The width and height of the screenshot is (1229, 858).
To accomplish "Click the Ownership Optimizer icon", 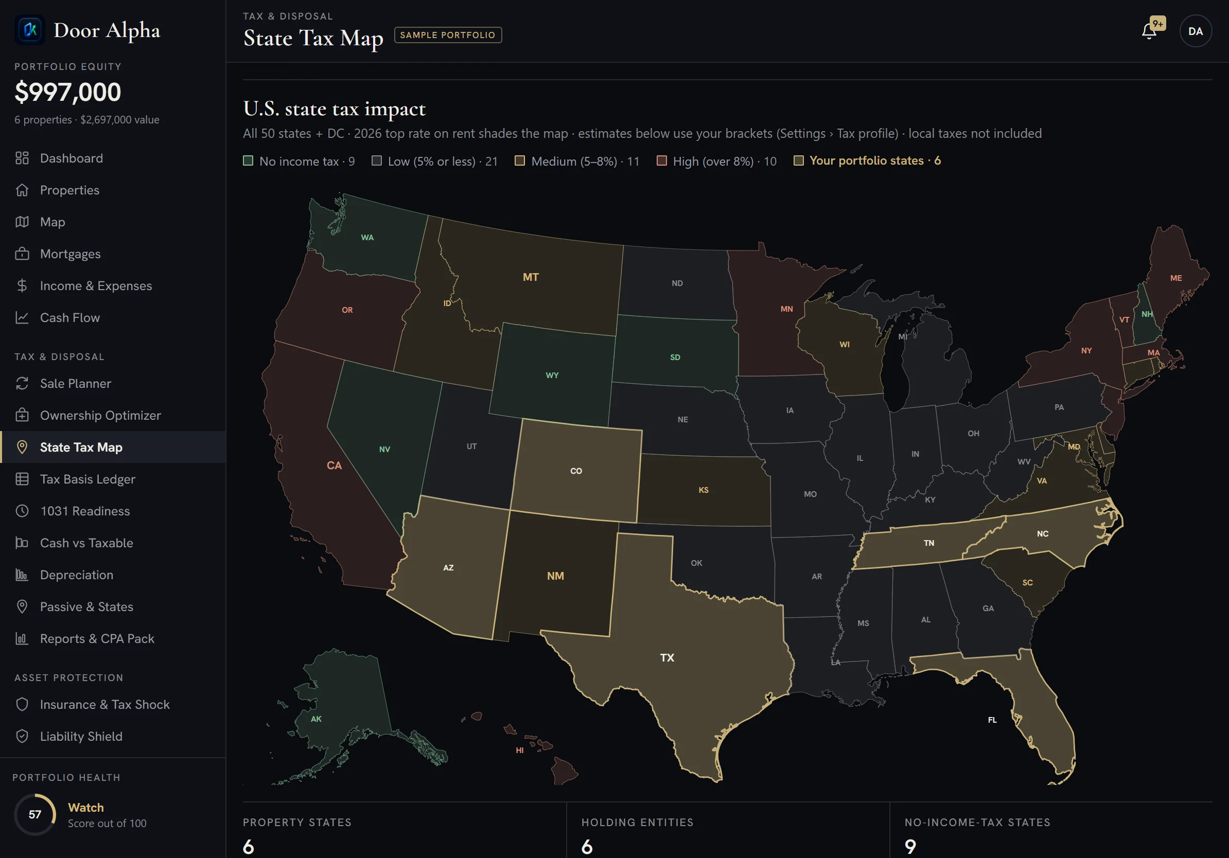I will click(22, 415).
